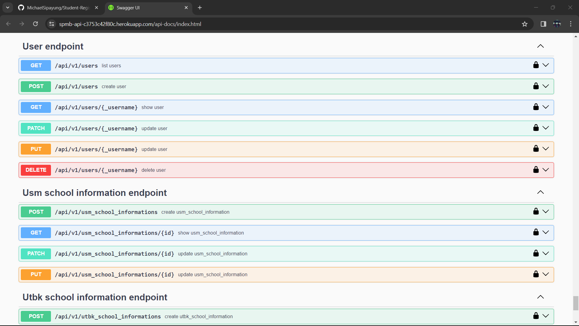
Task: Select the Swagger UI browser tab
Action: [148, 8]
